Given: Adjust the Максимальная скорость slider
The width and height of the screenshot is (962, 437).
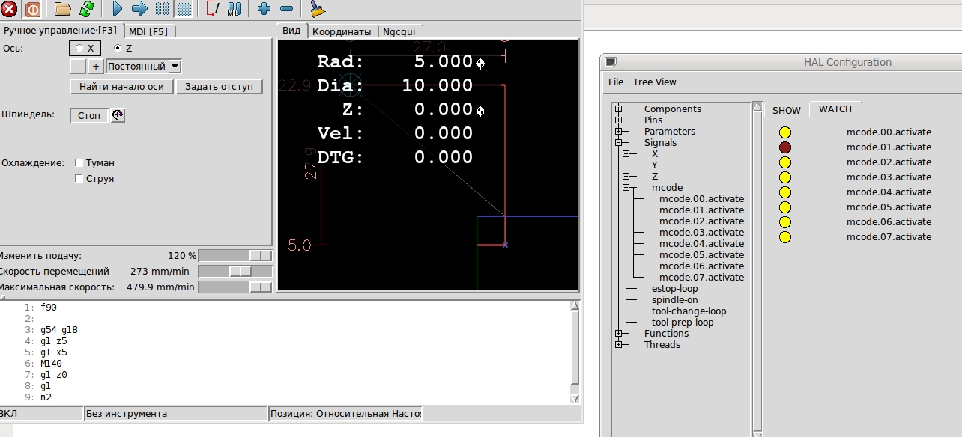Looking at the screenshot, I should coord(235,287).
